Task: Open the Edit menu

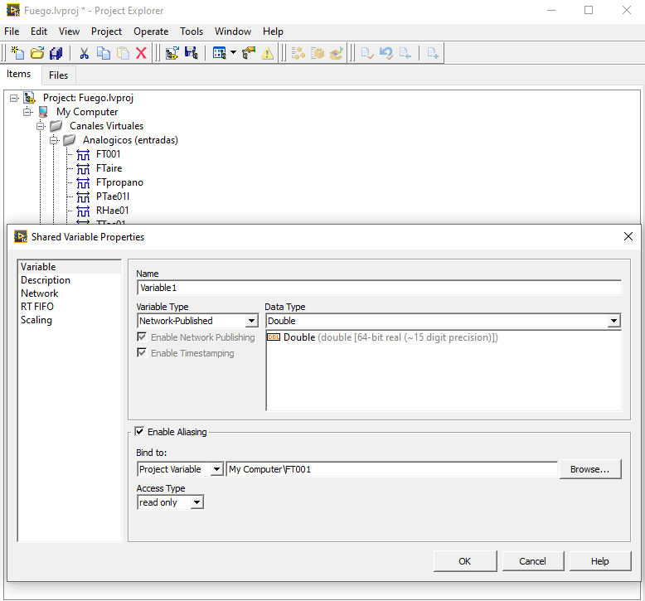Action: pos(39,32)
